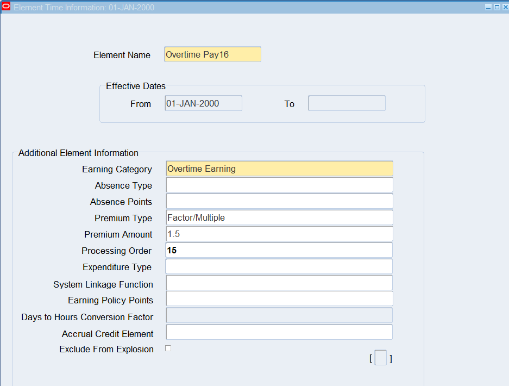Enable the Exclude From Explosion checkbox

(x=168, y=348)
